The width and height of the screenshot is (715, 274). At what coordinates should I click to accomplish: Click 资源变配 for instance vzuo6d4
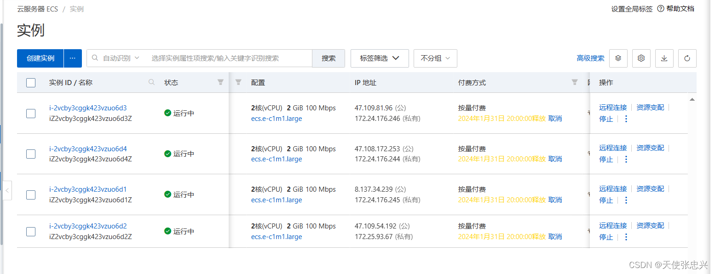[650, 148]
